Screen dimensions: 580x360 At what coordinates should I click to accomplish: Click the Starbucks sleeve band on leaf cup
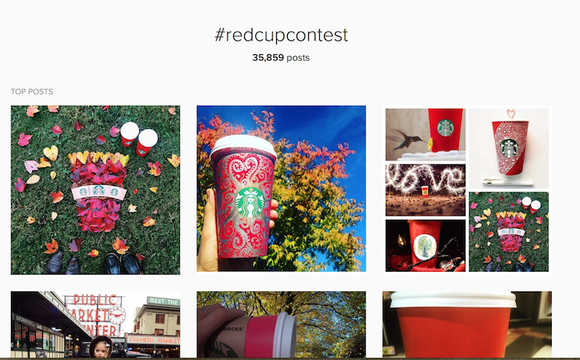[x=99, y=191]
